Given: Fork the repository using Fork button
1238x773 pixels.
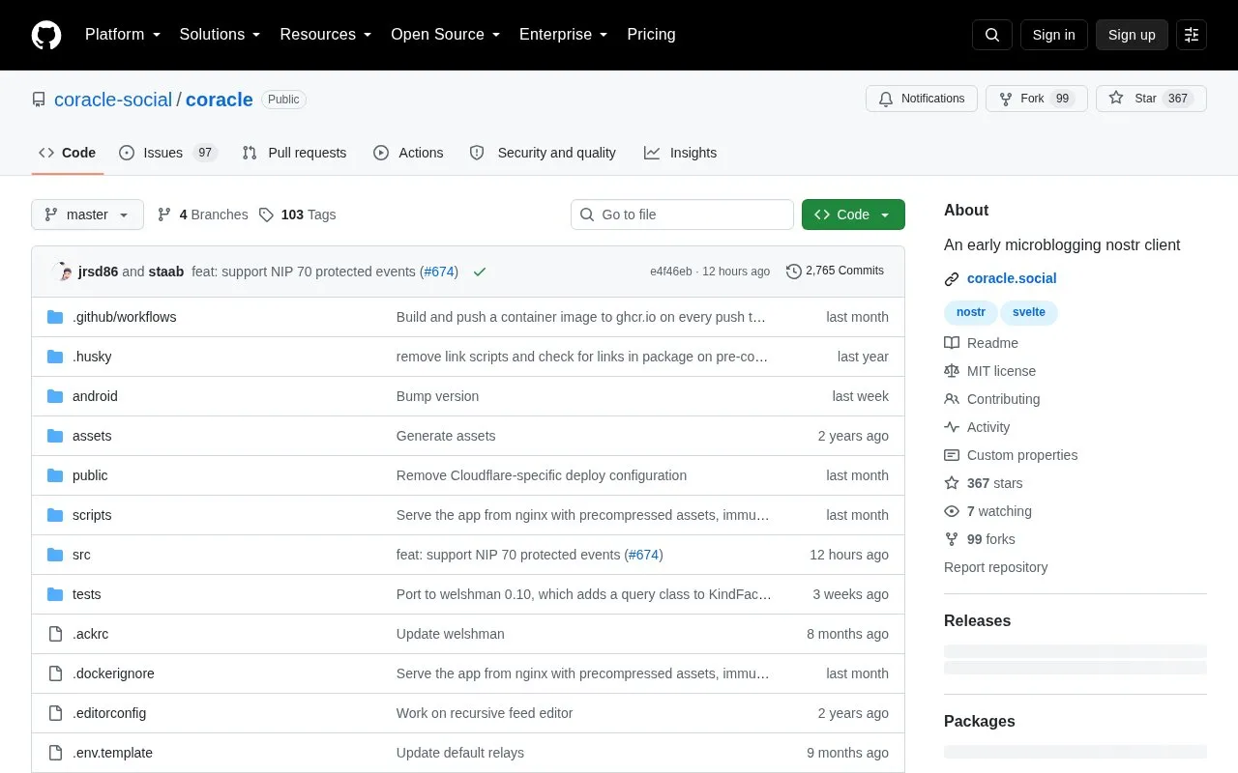Looking at the screenshot, I should pos(1037,99).
